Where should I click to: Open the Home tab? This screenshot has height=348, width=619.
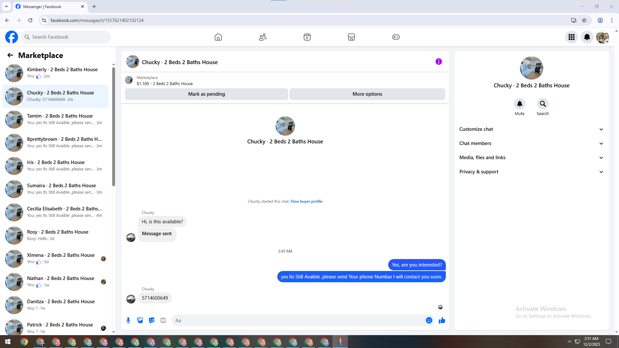pos(218,37)
